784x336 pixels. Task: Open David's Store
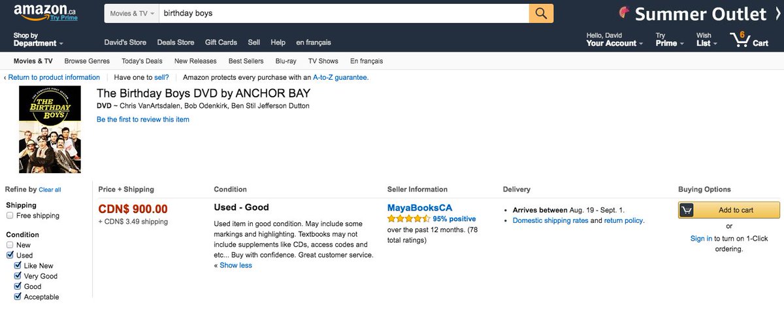(x=125, y=42)
